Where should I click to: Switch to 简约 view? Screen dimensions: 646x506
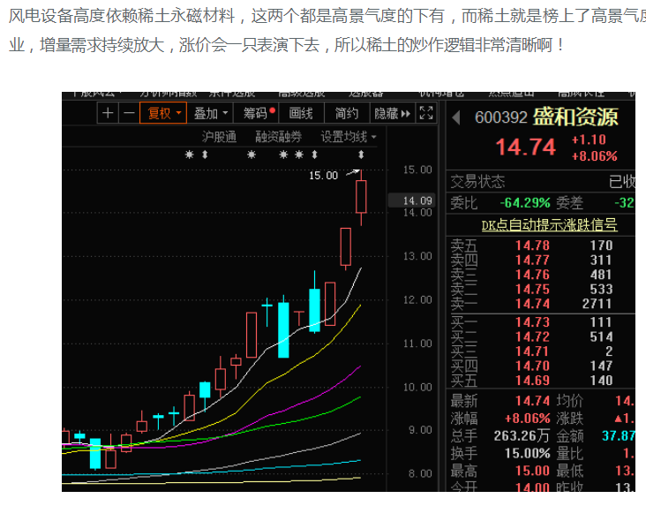click(x=347, y=113)
